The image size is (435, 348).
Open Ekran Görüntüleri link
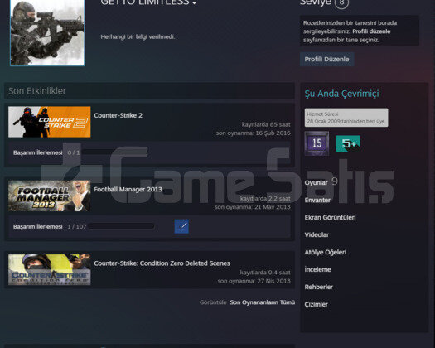(x=330, y=217)
